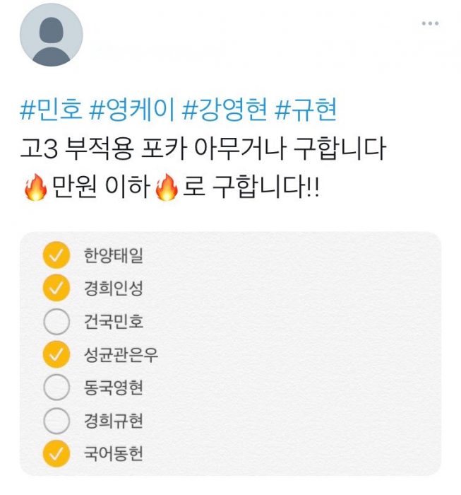Check the 경희규현 checkbox

pos(56,421)
